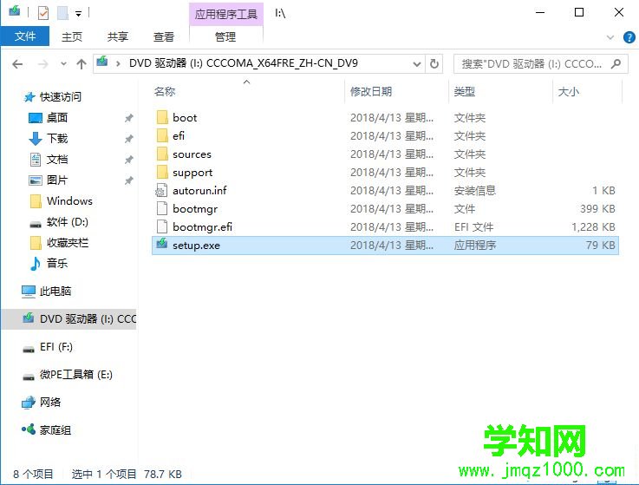Click the pin icon next to 文档
This screenshot has height=485, width=639.
(x=129, y=160)
